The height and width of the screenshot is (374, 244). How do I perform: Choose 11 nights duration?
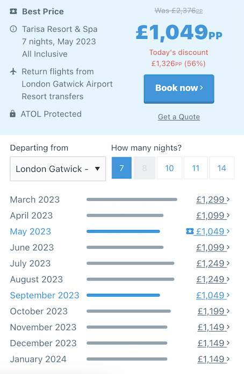click(x=196, y=168)
